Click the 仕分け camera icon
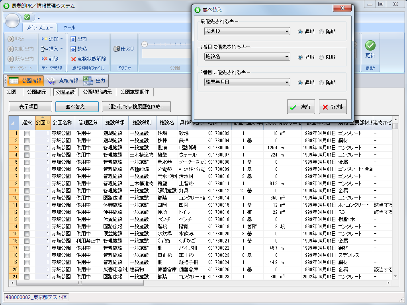This screenshot has height=305, width=407. 117,49
